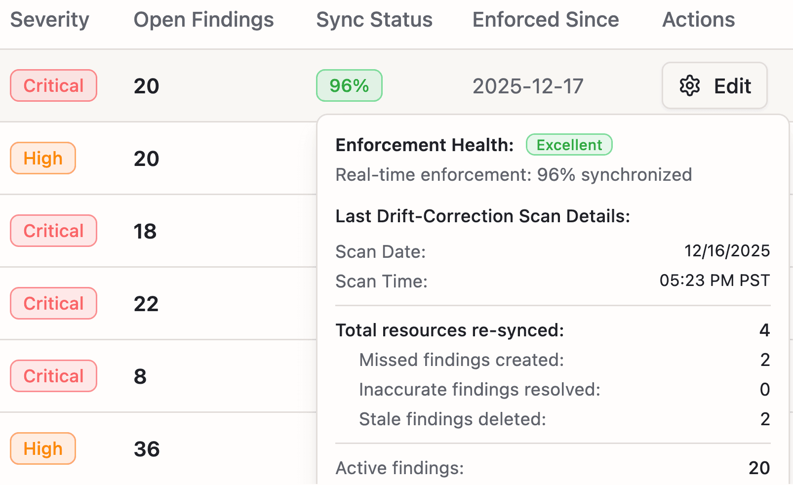The image size is (793, 485).
Task: Click the Missed findings created count
Action: pyautogui.click(x=764, y=360)
